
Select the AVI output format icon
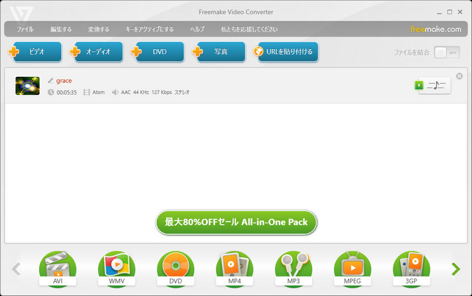[x=57, y=269]
